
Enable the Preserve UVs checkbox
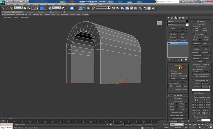tap(194, 34)
